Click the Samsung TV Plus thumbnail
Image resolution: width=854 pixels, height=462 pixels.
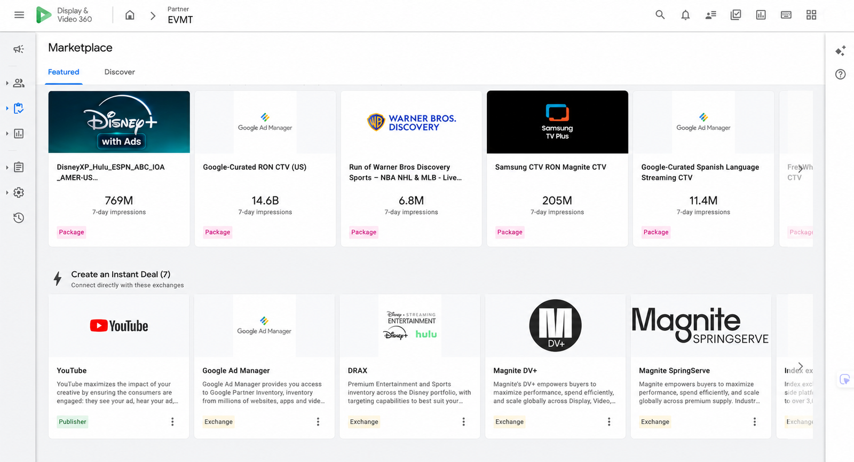click(557, 122)
